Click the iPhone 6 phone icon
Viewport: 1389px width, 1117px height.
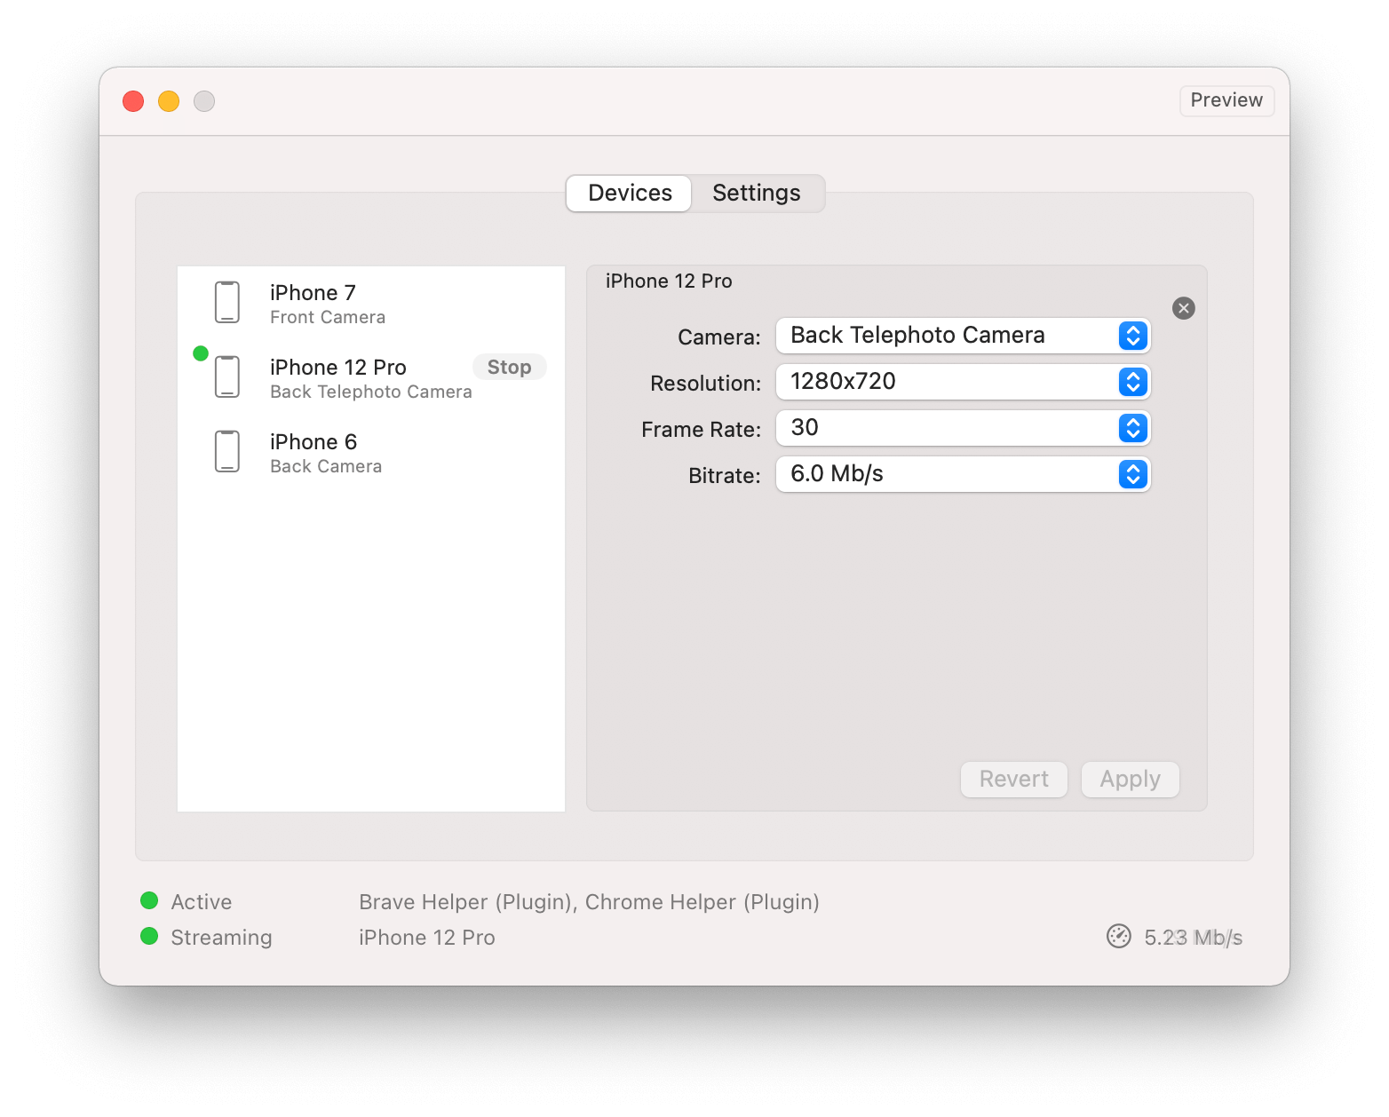tap(227, 451)
